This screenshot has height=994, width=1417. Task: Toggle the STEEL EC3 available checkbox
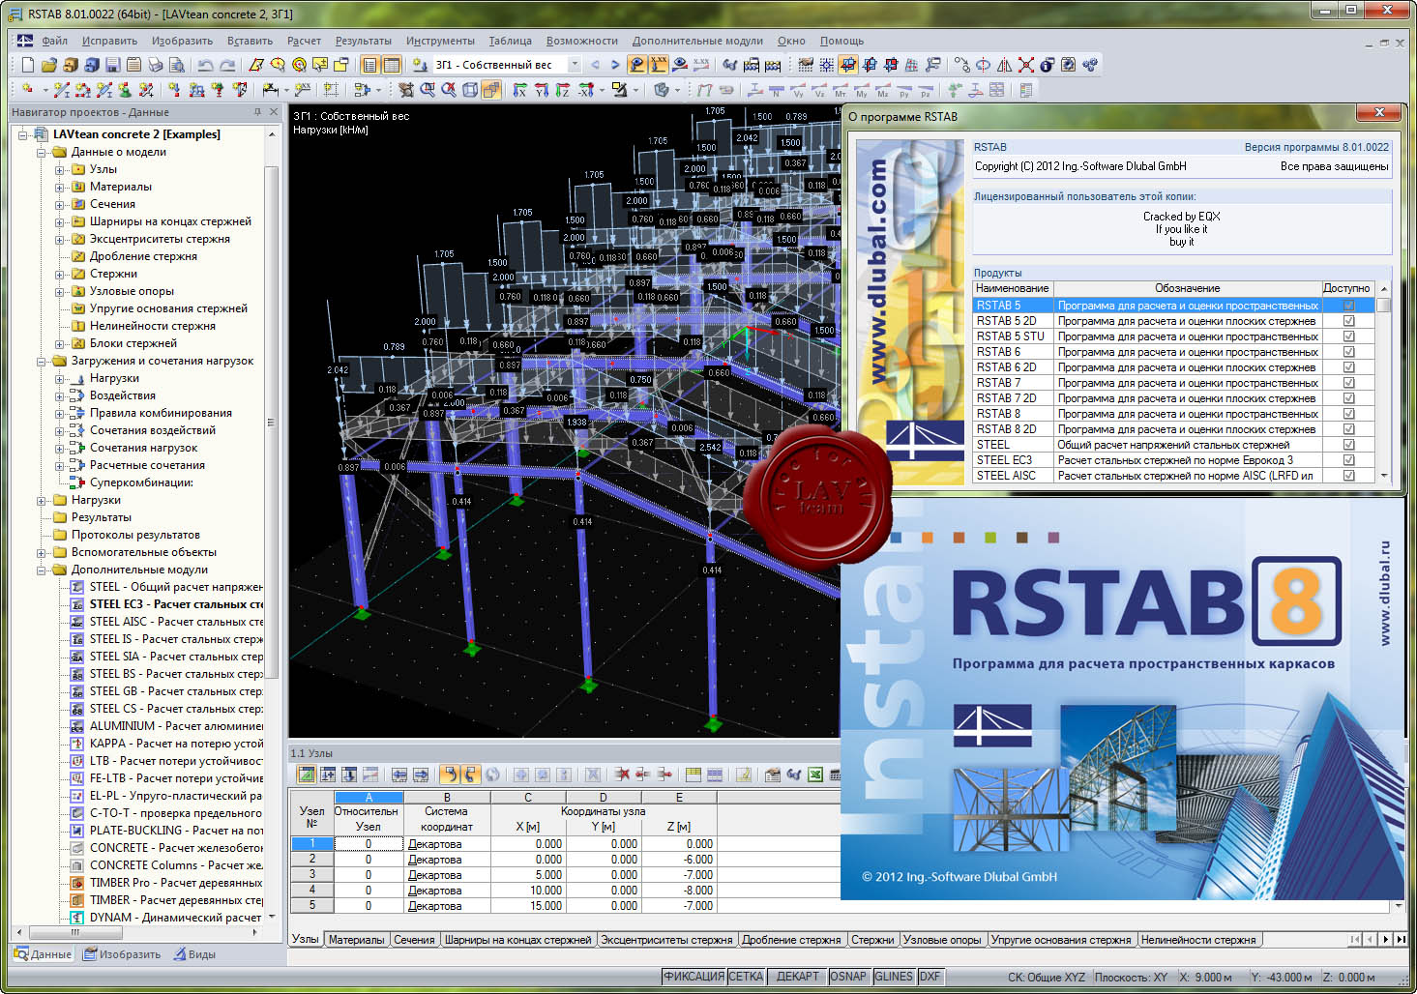[1349, 460]
